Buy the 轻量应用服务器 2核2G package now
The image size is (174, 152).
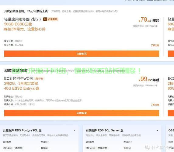82,54
